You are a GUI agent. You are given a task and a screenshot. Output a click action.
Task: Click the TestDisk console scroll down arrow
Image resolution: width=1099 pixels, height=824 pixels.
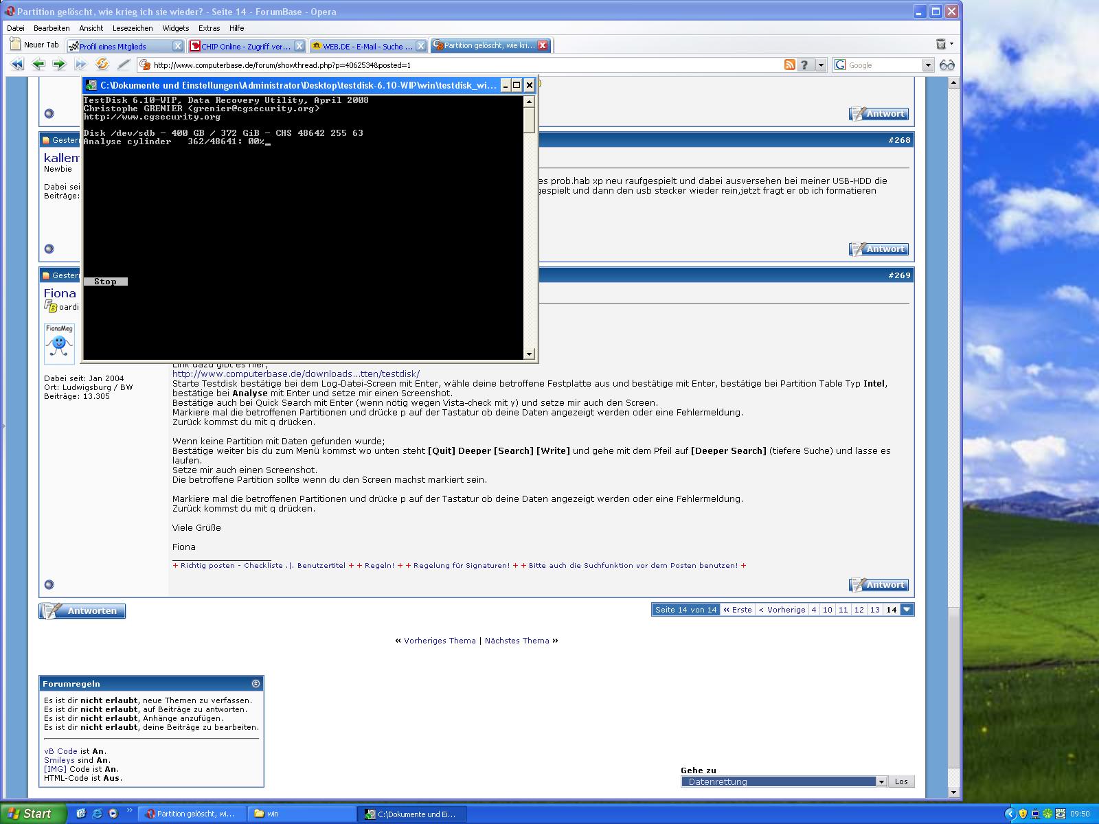coord(529,354)
